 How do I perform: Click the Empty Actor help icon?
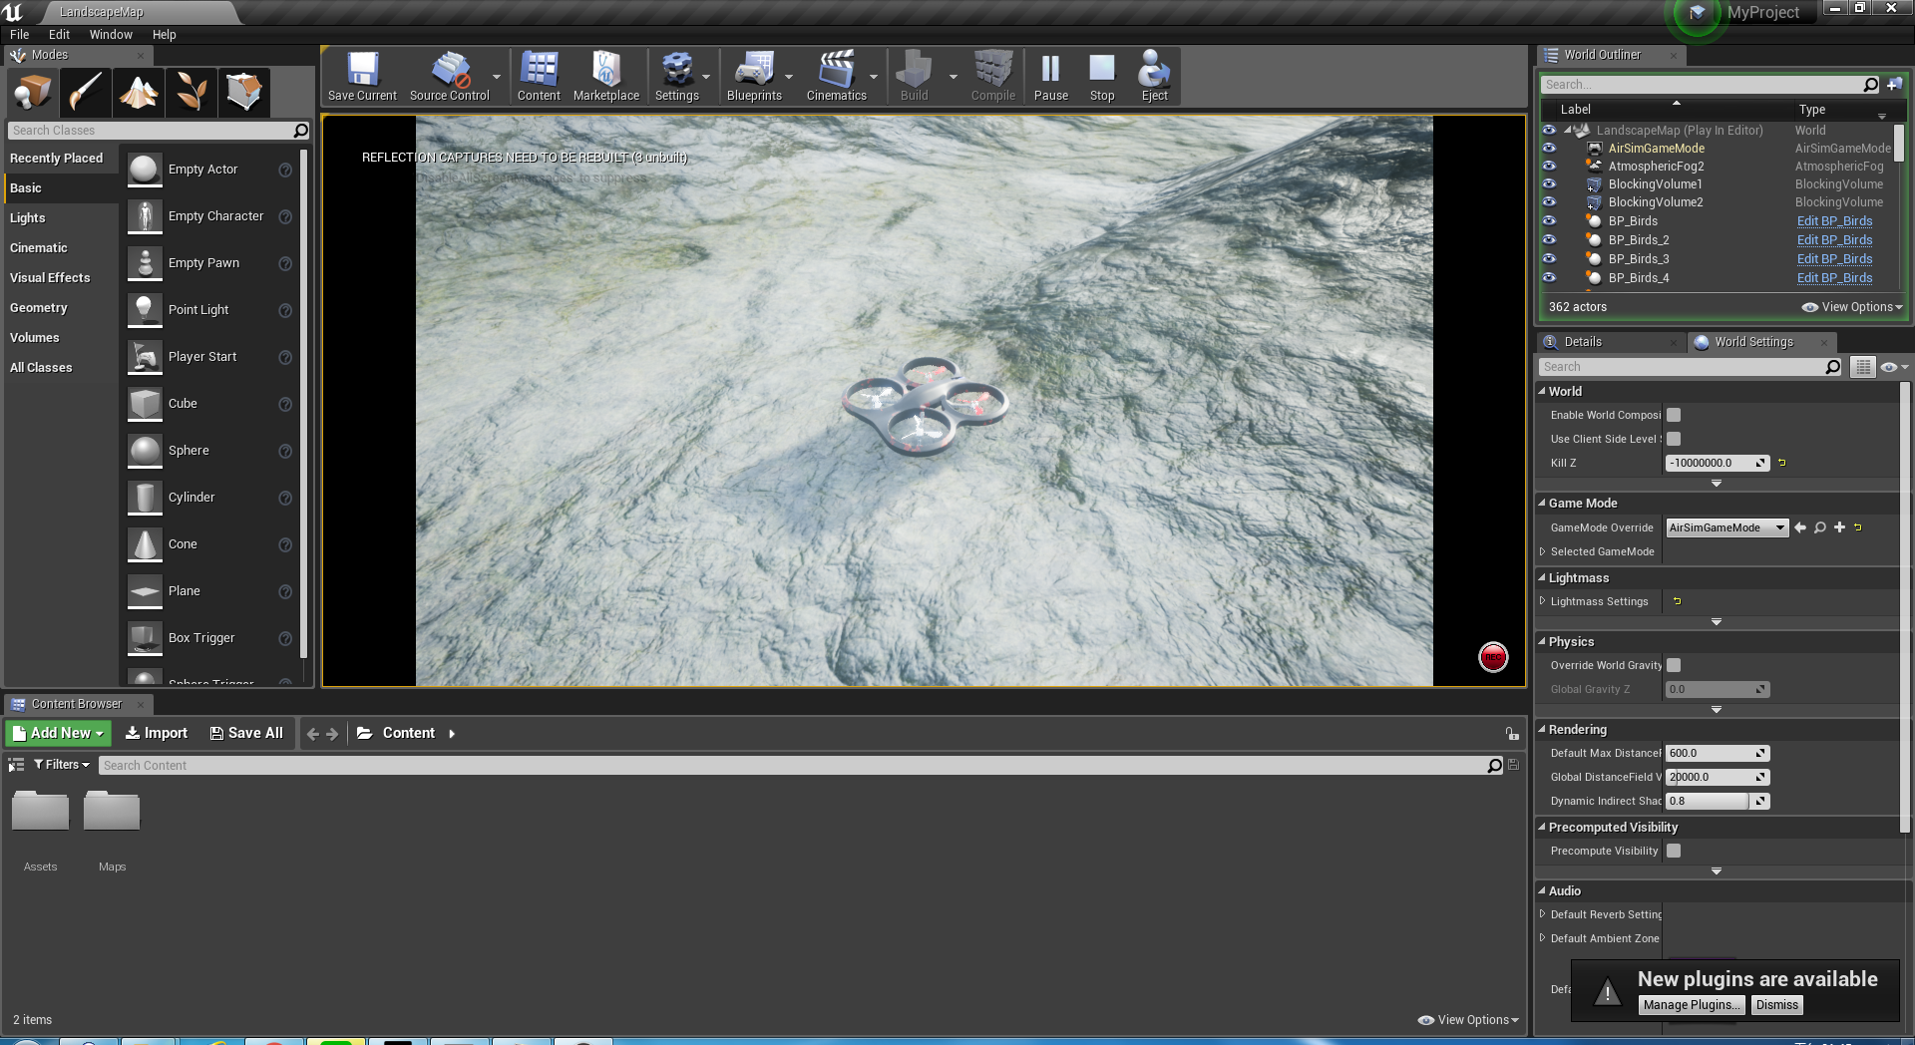tap(285, 171)
